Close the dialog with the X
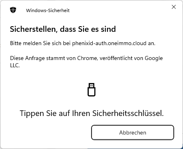Screen dimensions: 183x149 tap(174, 7)
